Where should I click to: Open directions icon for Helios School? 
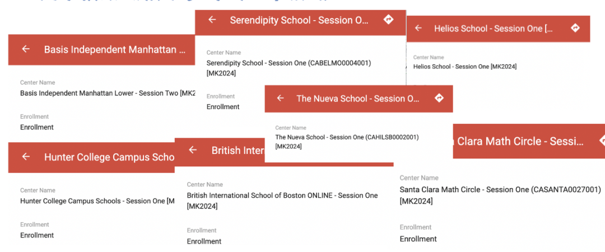tap(575, 28)
